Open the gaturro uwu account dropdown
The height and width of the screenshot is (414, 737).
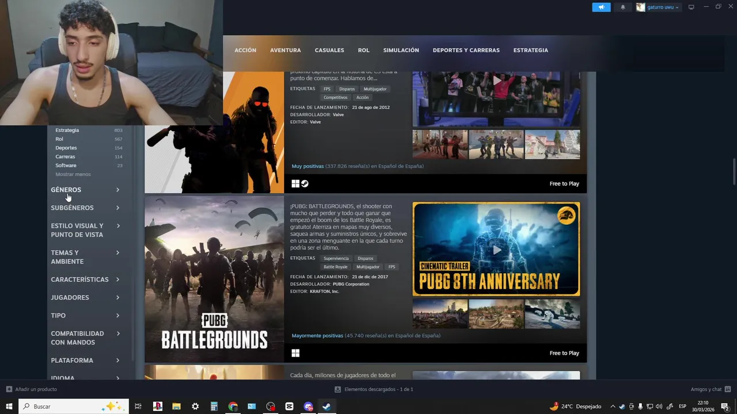[x=658, y=7]
